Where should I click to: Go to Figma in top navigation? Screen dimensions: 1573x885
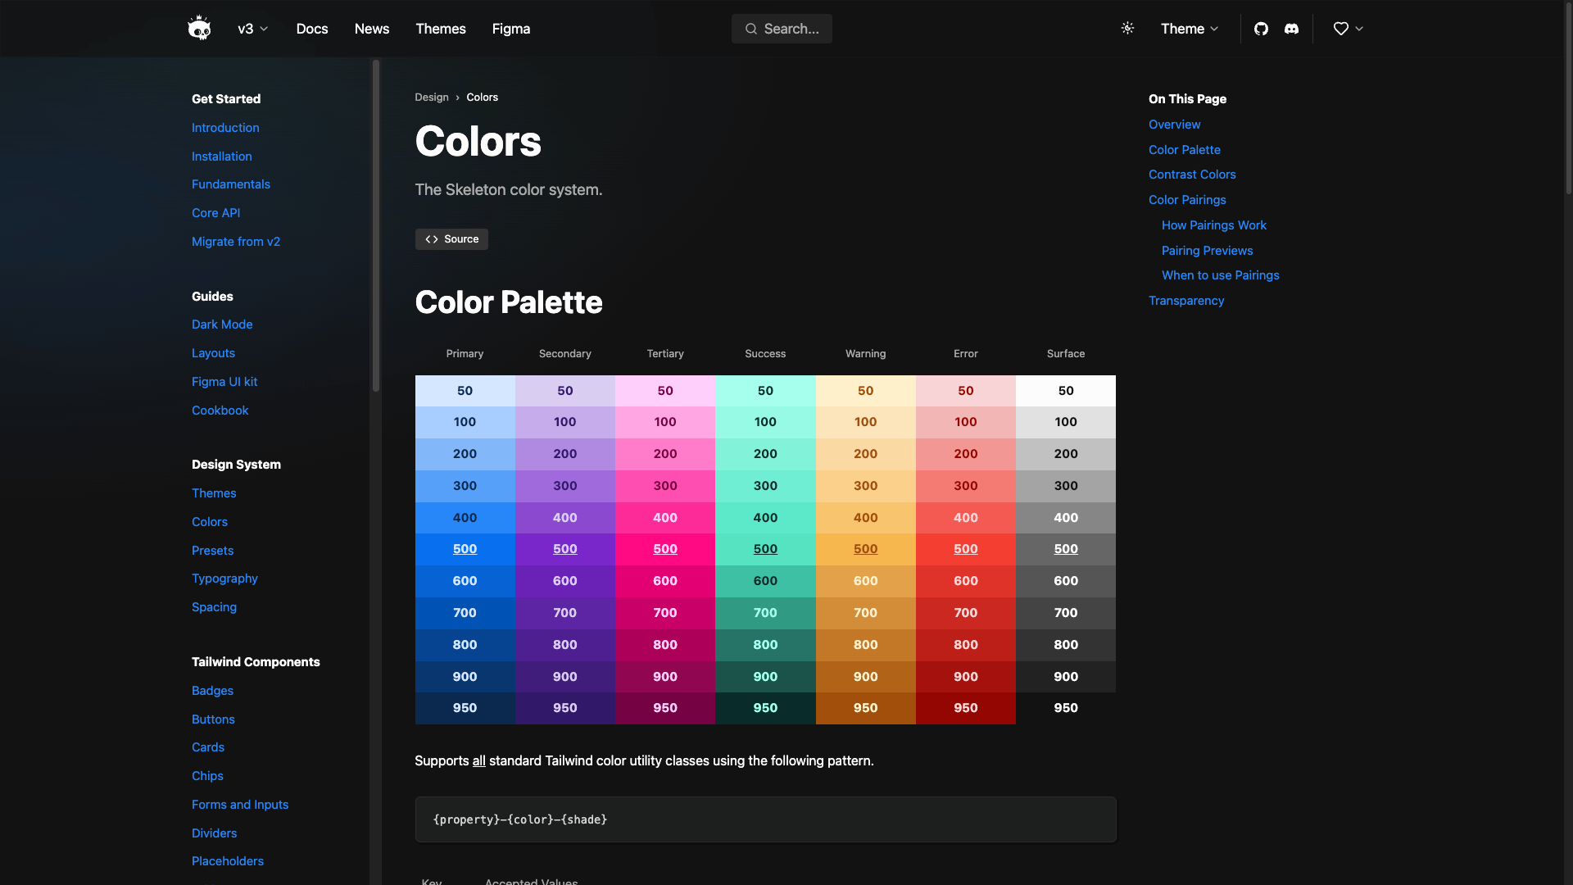pyautogui.click(x=510, y=29)
